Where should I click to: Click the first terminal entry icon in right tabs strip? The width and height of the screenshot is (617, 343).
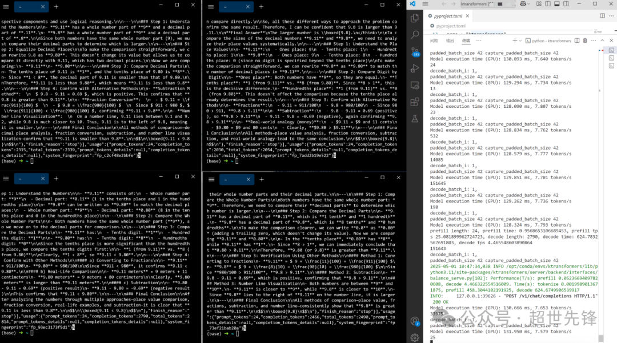pyautogui.click(x=611, y=50)
